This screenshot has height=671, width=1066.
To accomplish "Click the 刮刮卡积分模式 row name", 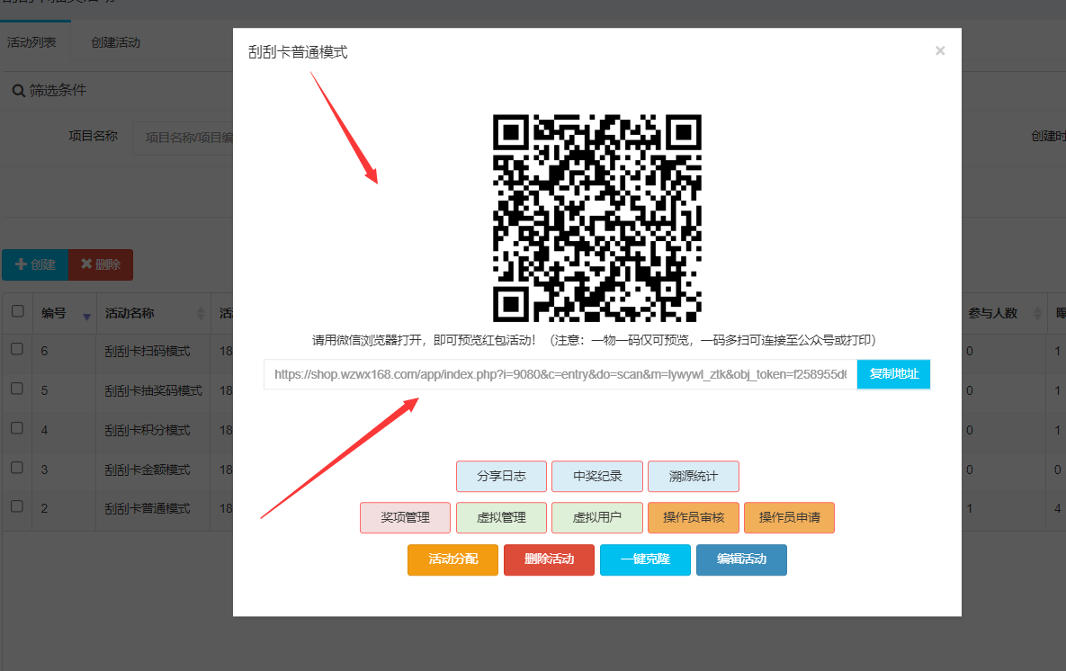I will [x=148, y=430].
